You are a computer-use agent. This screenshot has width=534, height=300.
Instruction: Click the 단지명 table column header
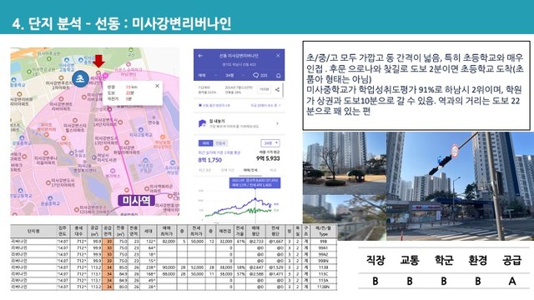[x=33, y=232]
